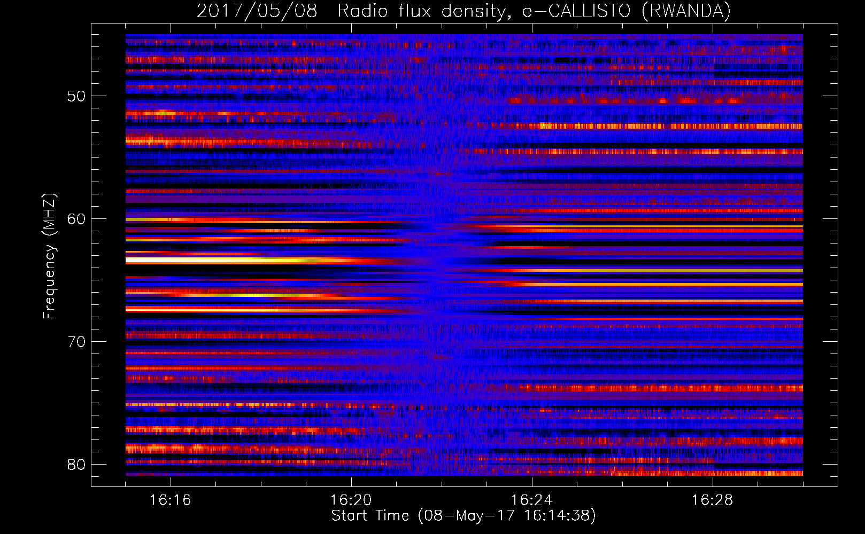
Task: Click the 60 MHz frequency tick label
Action: click(76, 219)
